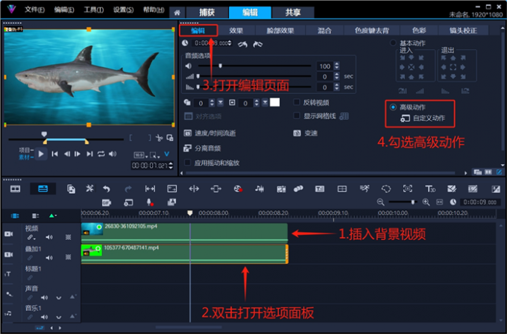Open the mask creator tool

pyautogui.click(x=386, y=189)
